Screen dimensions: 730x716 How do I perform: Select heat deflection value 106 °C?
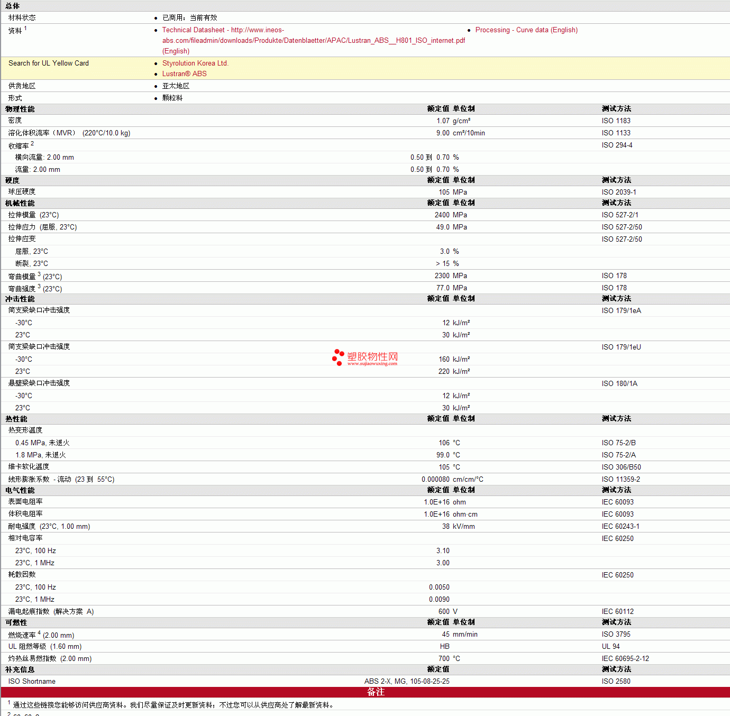point(450,443)
